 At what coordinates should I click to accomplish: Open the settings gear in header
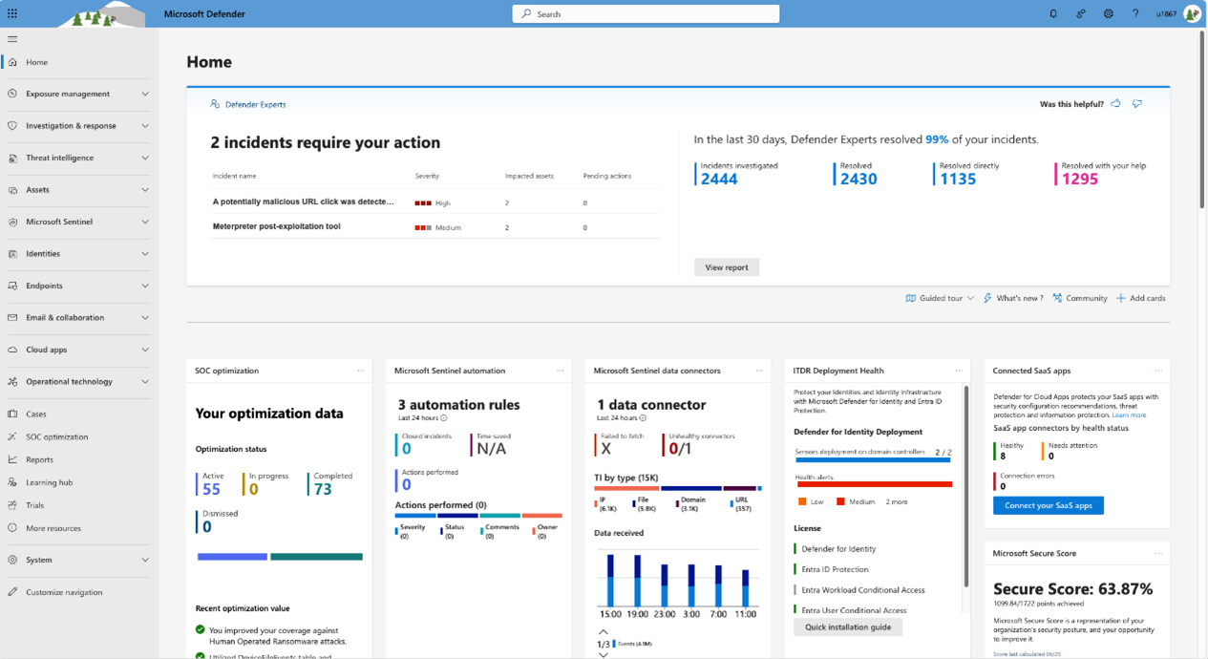pos(1108,14)
